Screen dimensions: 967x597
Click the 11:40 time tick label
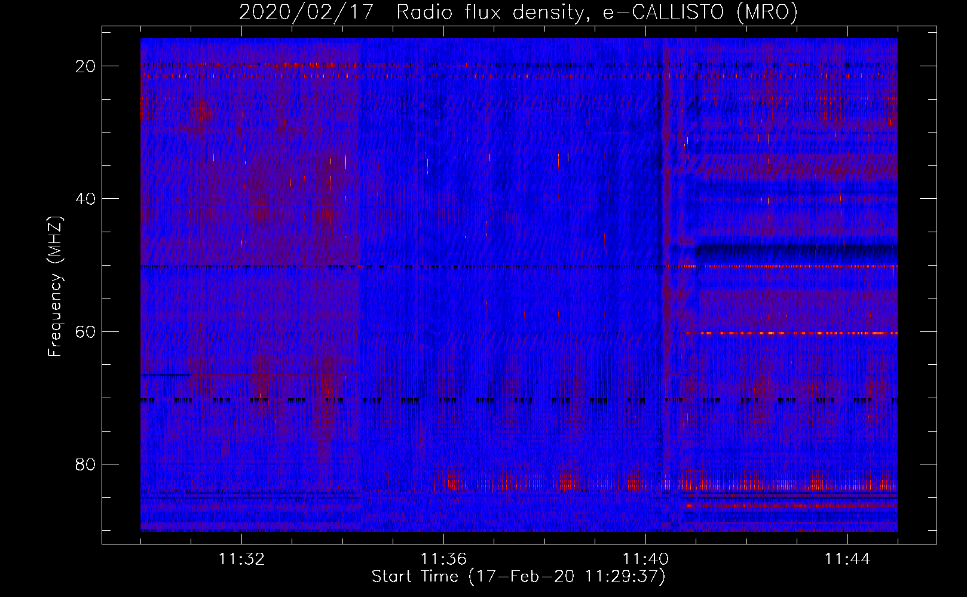(645, 559)
